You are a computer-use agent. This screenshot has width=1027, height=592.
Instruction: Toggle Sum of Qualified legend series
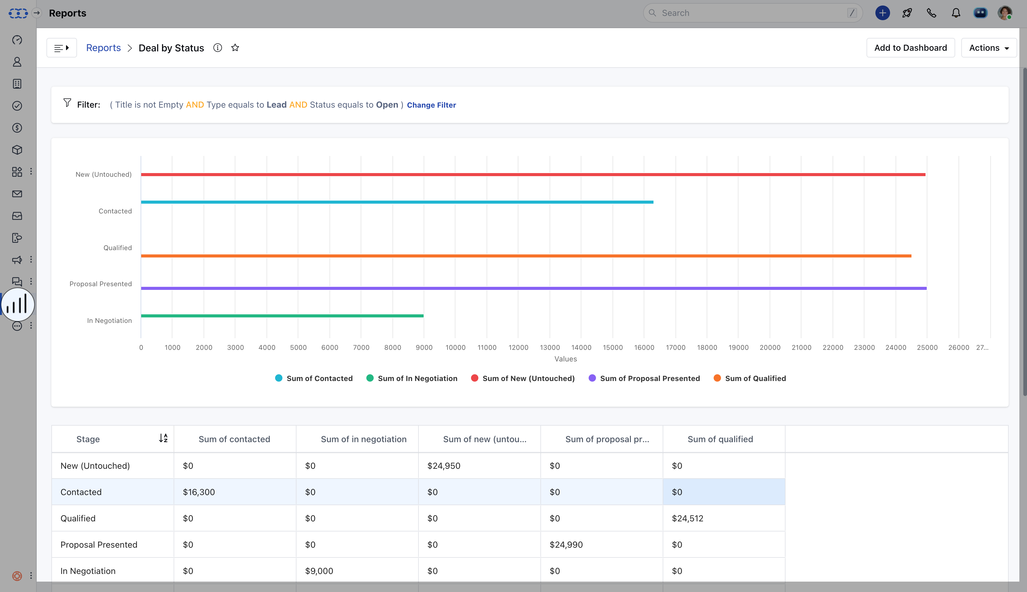click(x=750, y=378)
